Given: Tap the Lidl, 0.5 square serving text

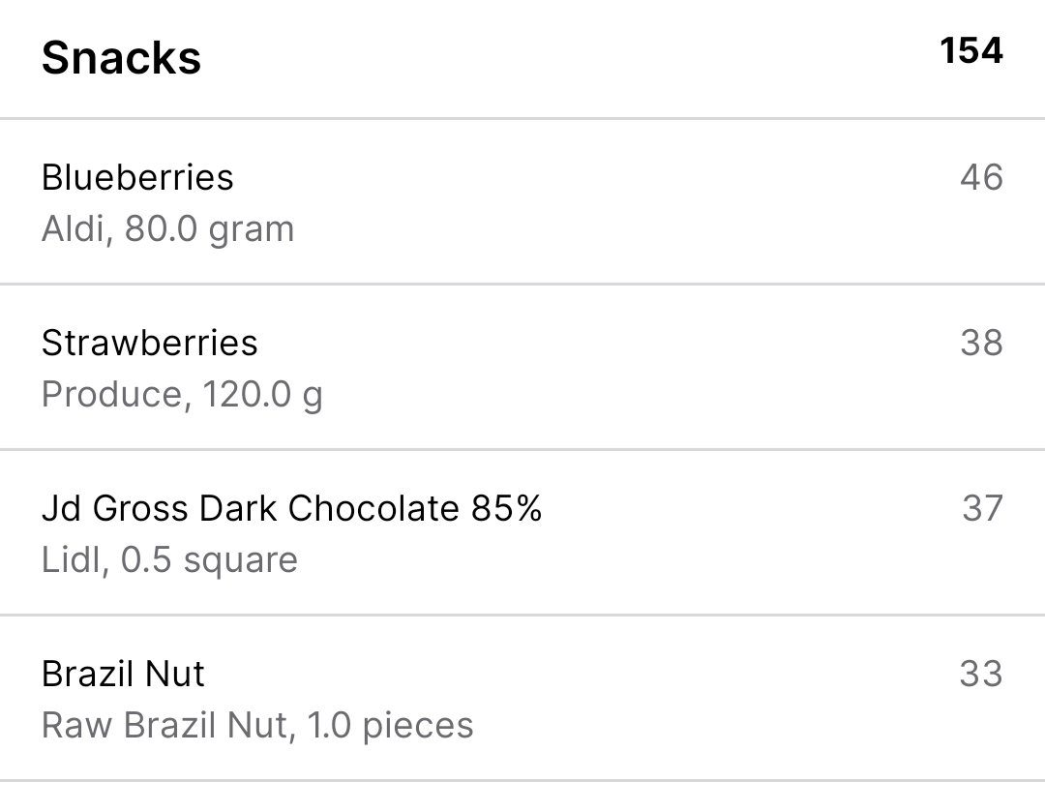Looking at the screenshot, I should [169, 560].
